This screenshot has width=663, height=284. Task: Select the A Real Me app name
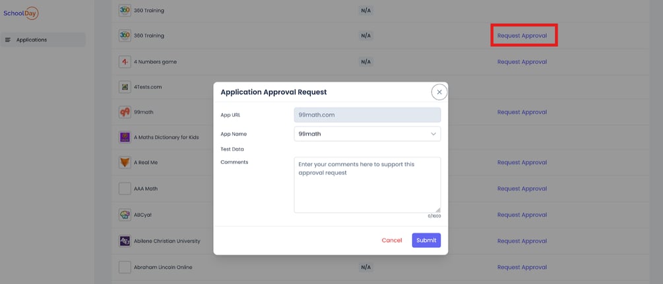(145, 162)
